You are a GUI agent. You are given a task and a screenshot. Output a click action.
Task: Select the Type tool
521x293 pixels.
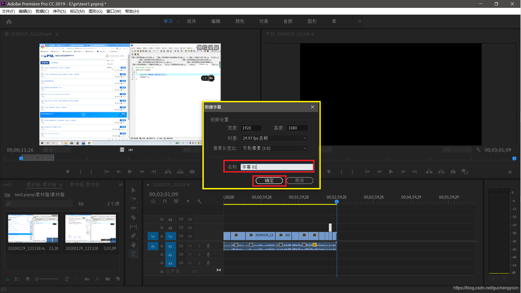point(134,254)
